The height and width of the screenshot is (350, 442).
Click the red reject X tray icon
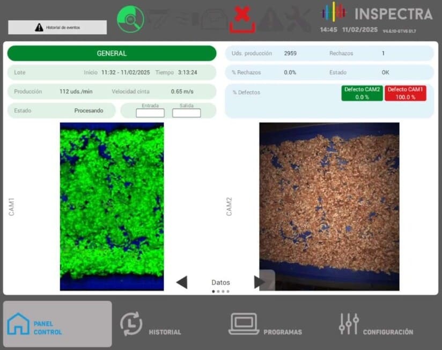pyautogui.click(x=242, y=20)
